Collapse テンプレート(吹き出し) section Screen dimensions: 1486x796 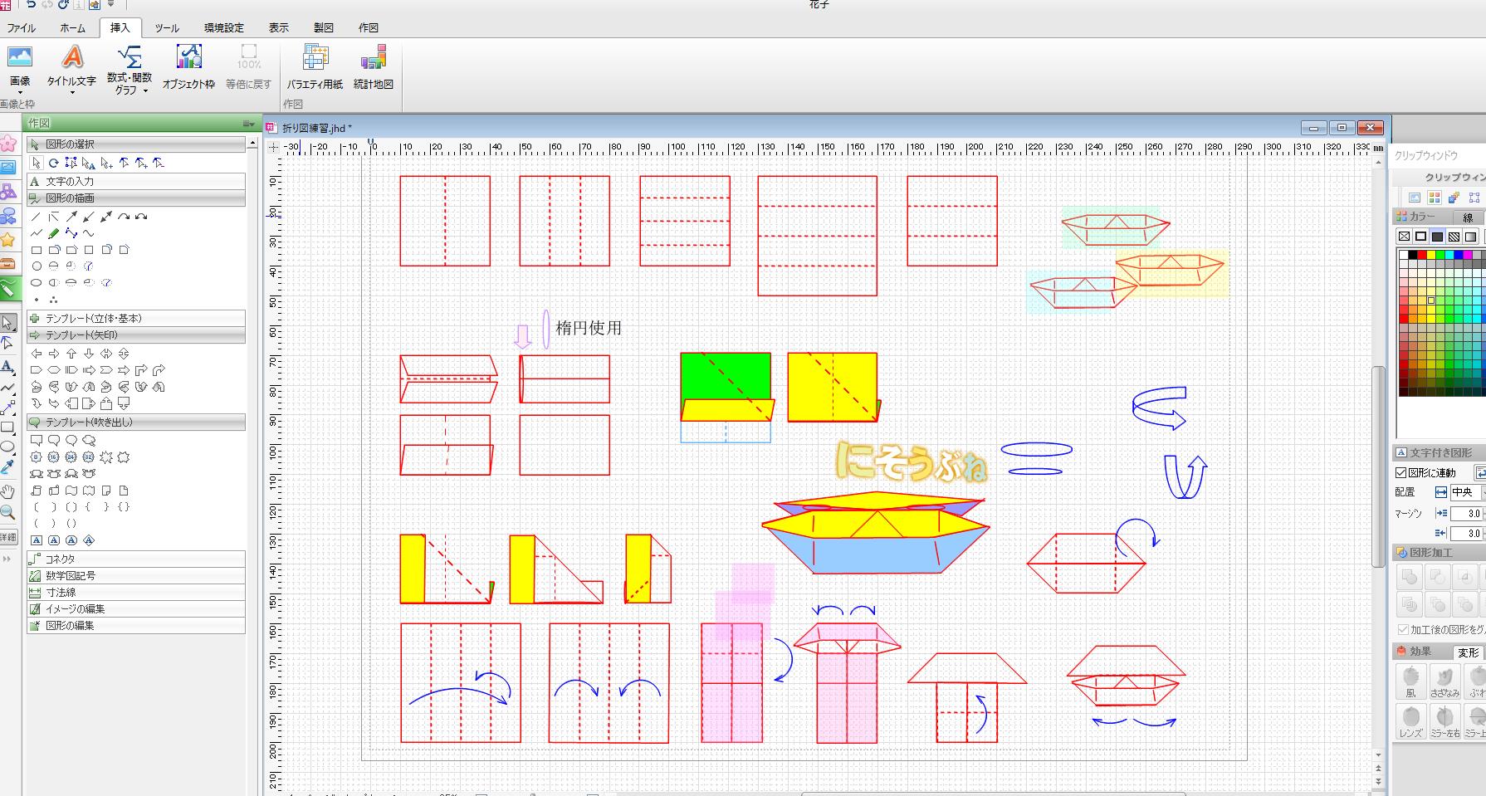tap(136, 422)
